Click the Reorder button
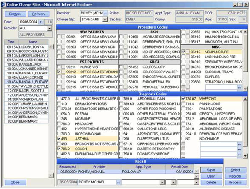 [236, 176]
